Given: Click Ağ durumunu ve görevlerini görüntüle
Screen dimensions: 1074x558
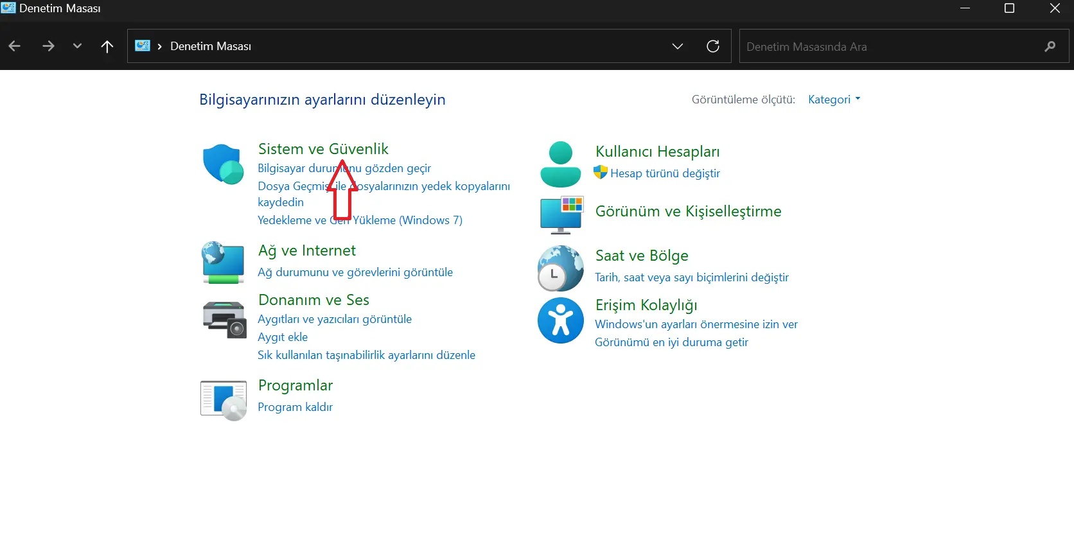Looking at the screenshot, I should click(355, 272).
